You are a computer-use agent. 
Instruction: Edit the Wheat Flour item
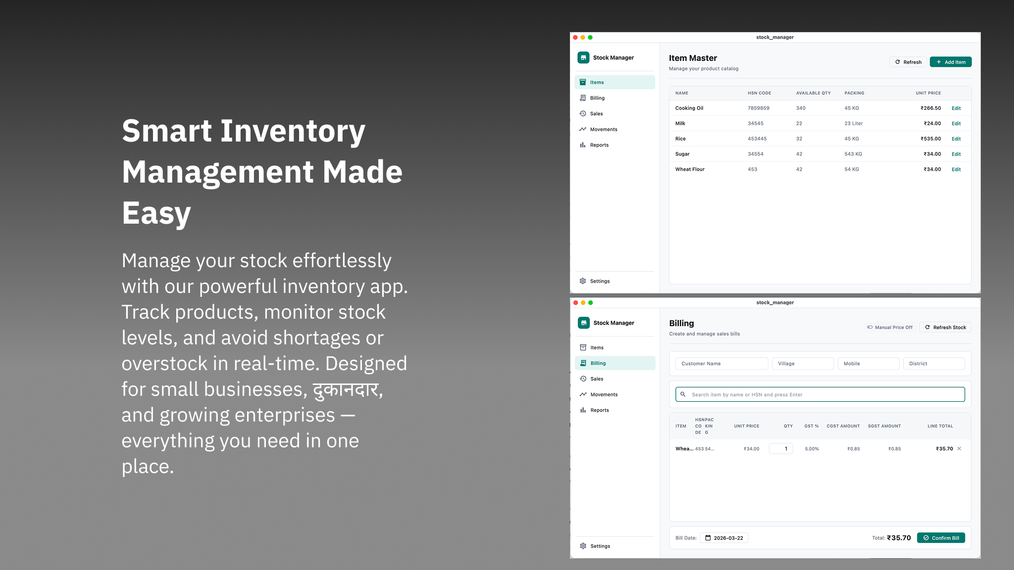pyautogui.click(x=956, y=169)
